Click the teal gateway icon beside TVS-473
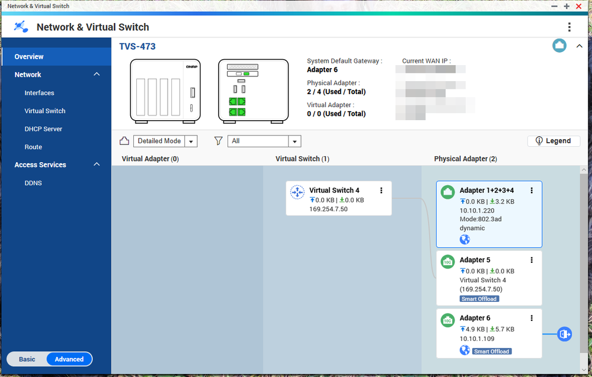This screenshot has height=377, width=592. point(559,46)
